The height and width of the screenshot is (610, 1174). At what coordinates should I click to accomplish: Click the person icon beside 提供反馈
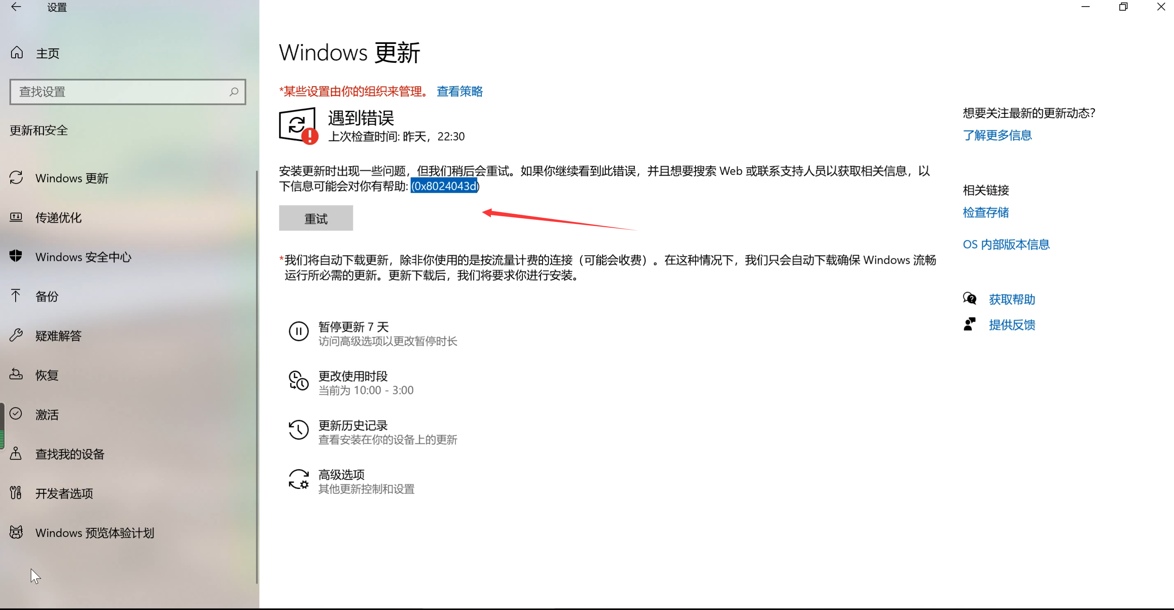(x=969, y=324)
